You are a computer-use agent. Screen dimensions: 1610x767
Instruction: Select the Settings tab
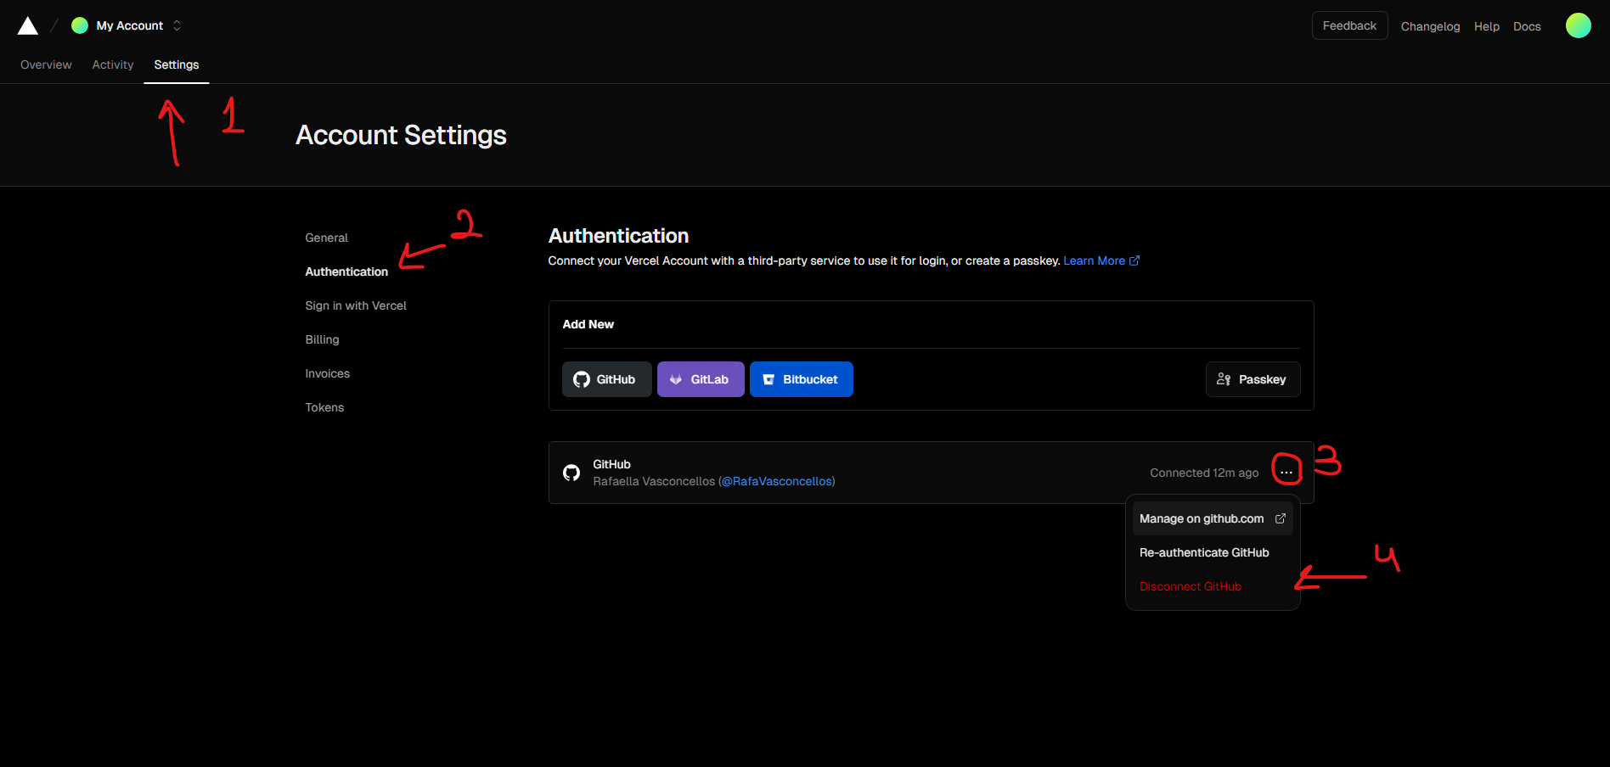[177, 64]
